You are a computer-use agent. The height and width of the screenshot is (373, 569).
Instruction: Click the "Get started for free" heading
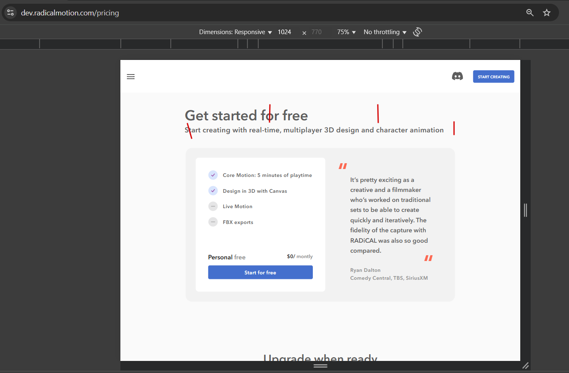(x=246, y=115)
